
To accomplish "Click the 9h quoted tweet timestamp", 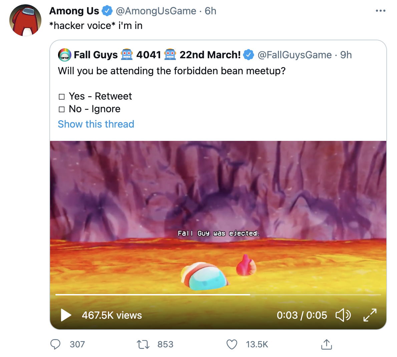I will click(346, 55).
